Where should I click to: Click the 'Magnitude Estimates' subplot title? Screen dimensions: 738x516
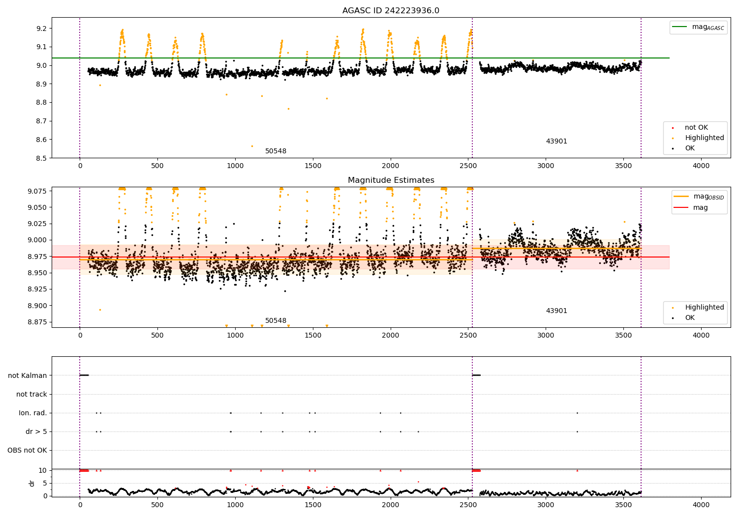[x=391, y=180]
